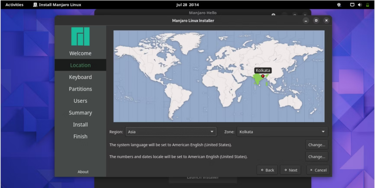
Task: Select the Keyboard step in sidebar
Action: pos(80,77)
